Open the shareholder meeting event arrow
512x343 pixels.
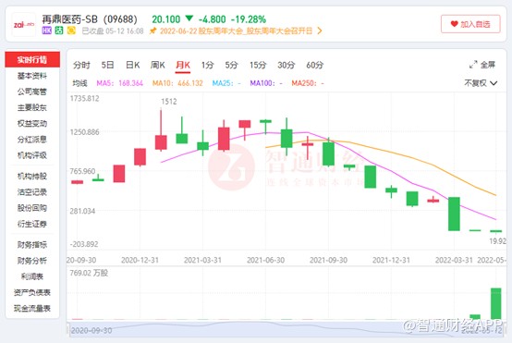[320, 31]
